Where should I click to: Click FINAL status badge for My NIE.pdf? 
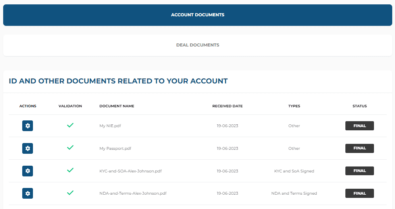[x=359, y=126]
